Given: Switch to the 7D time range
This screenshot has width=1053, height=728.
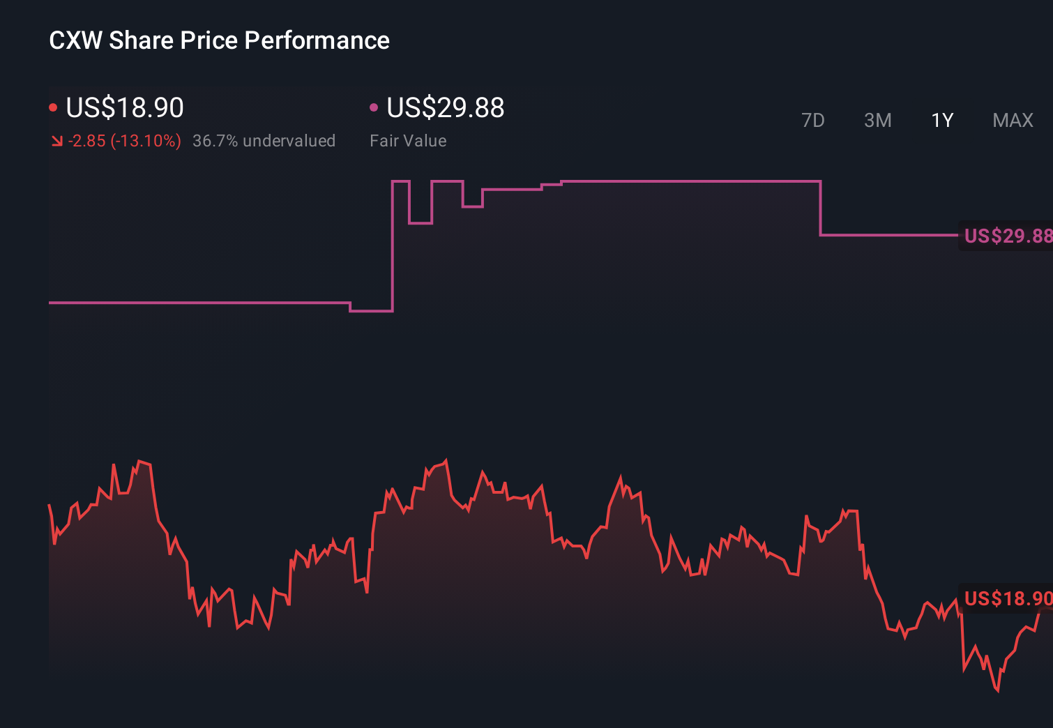Looking at the screenshot, I should tap(813, 120).
